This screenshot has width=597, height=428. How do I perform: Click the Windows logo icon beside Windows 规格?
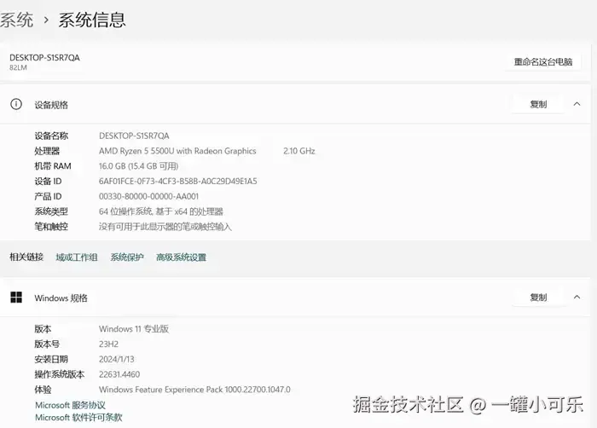16,298
